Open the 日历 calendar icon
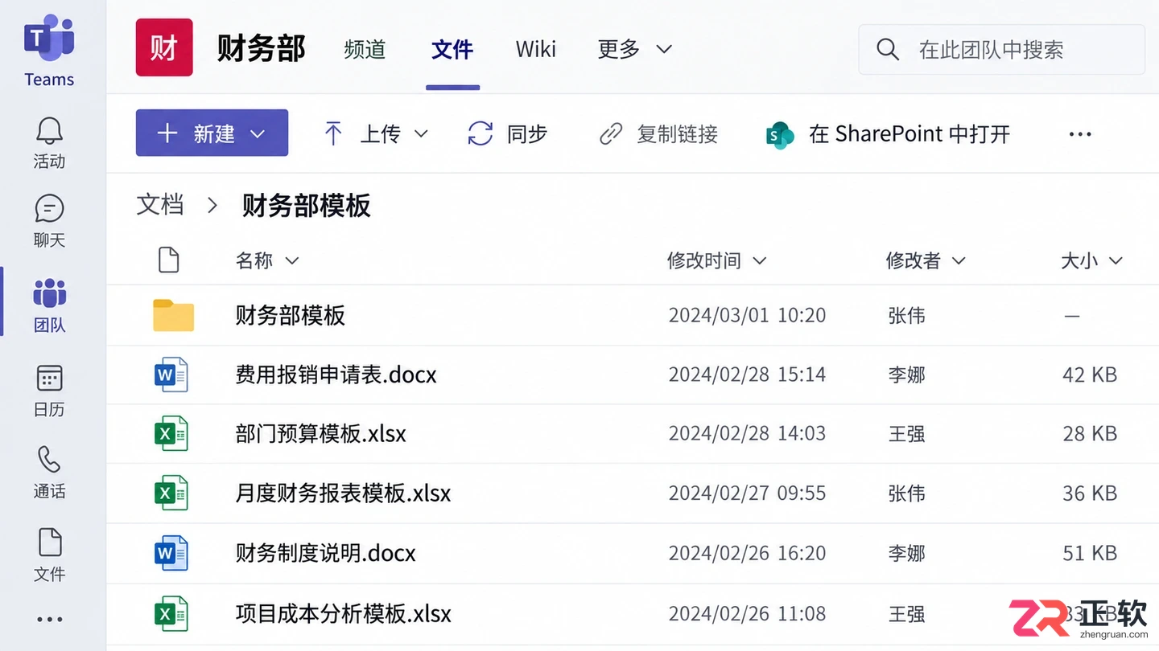The width and height of the screenshot is (1159, 651). point(49,379)
